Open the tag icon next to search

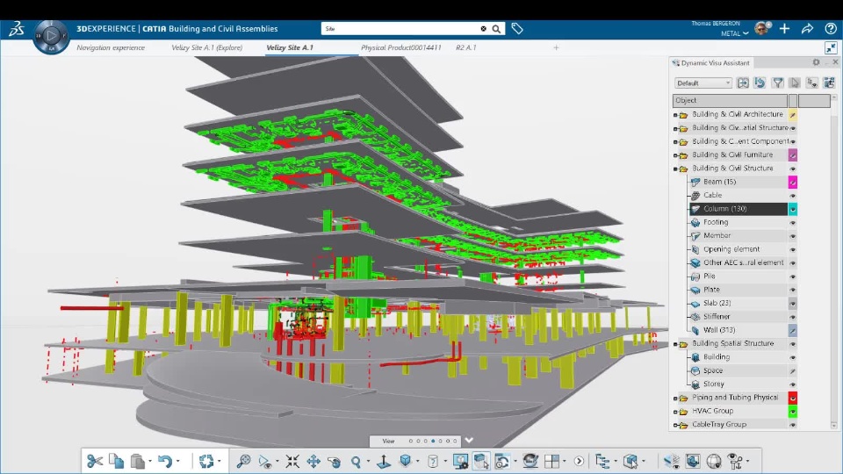tap(517, 29)
